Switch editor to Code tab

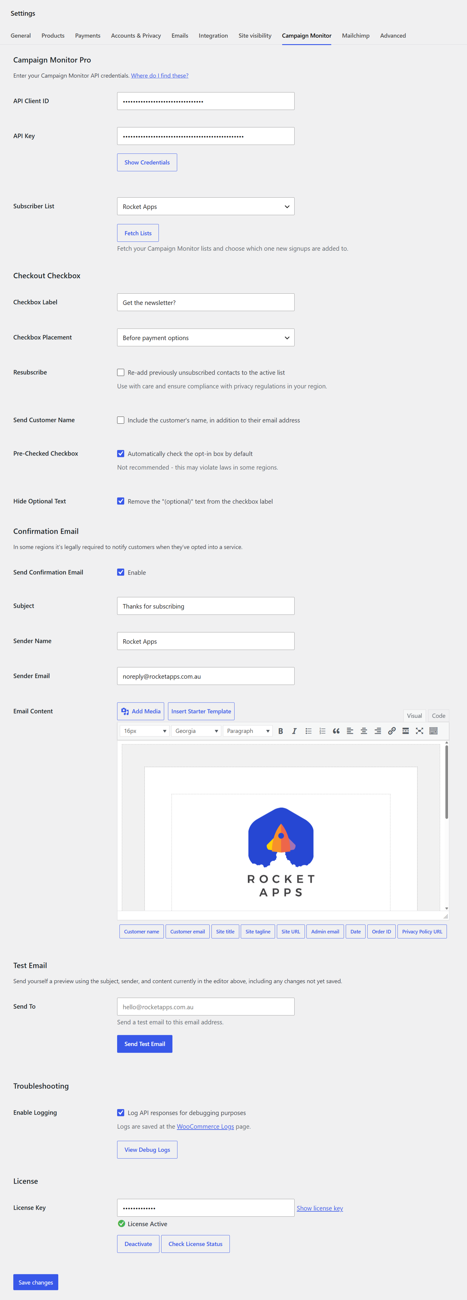pos(438,716)
